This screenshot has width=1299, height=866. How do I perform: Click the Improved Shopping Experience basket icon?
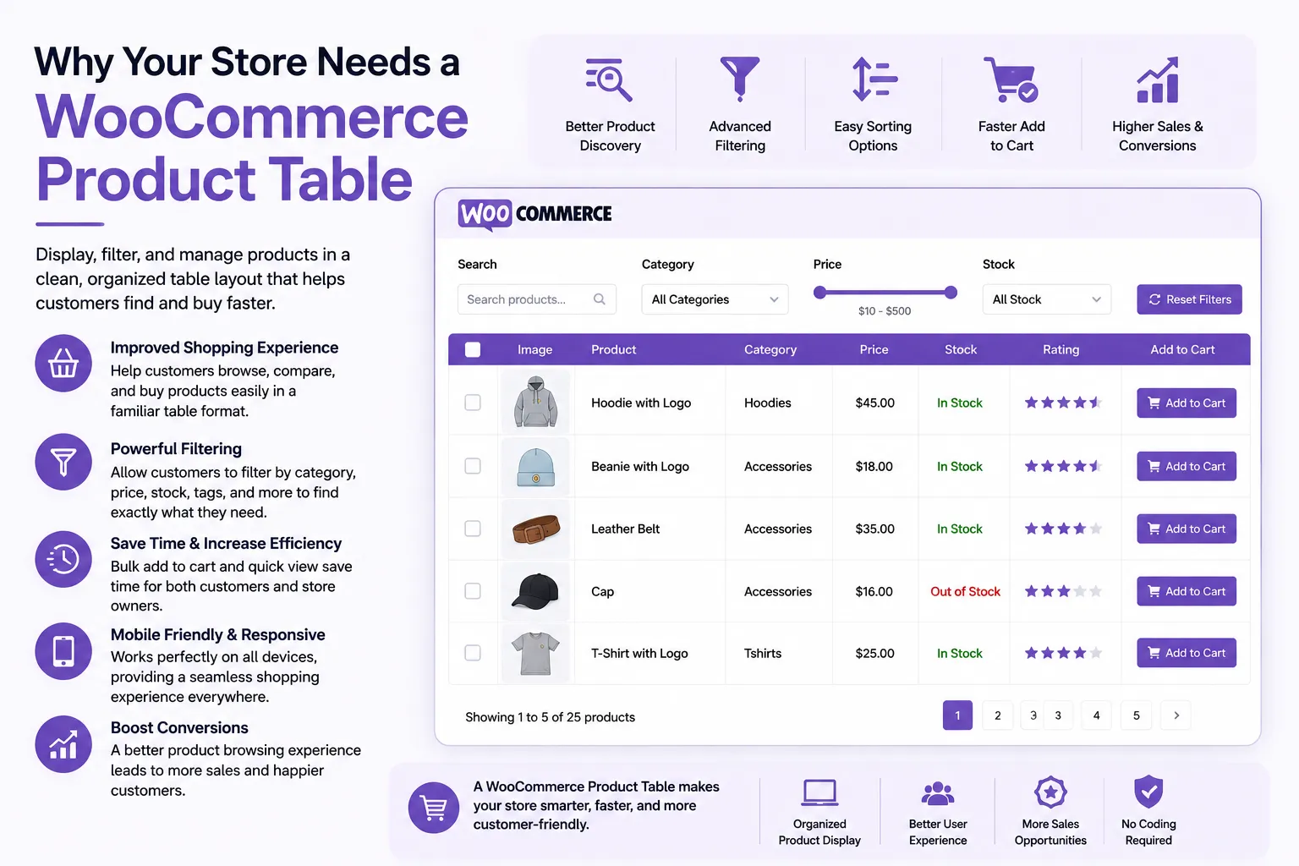63,364
